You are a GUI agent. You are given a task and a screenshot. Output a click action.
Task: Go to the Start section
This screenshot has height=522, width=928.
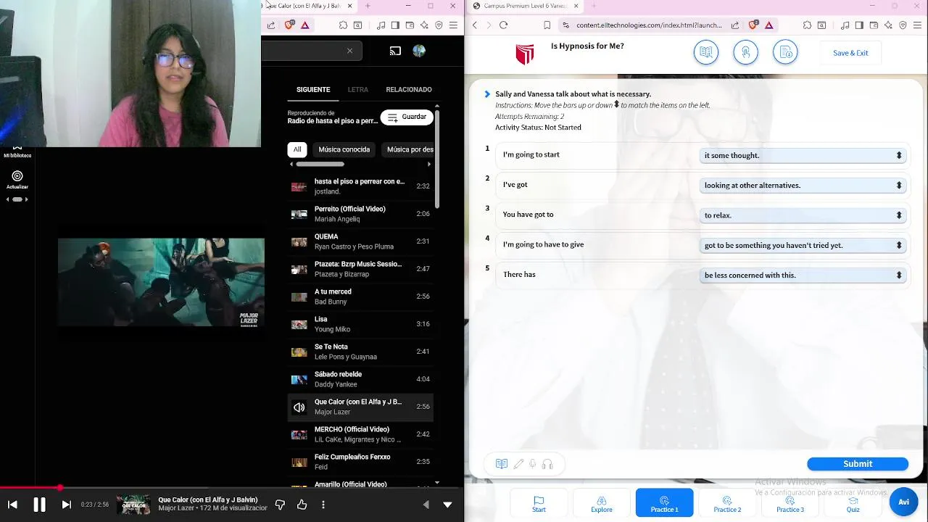pyautogui.click(x=539, y=503)
